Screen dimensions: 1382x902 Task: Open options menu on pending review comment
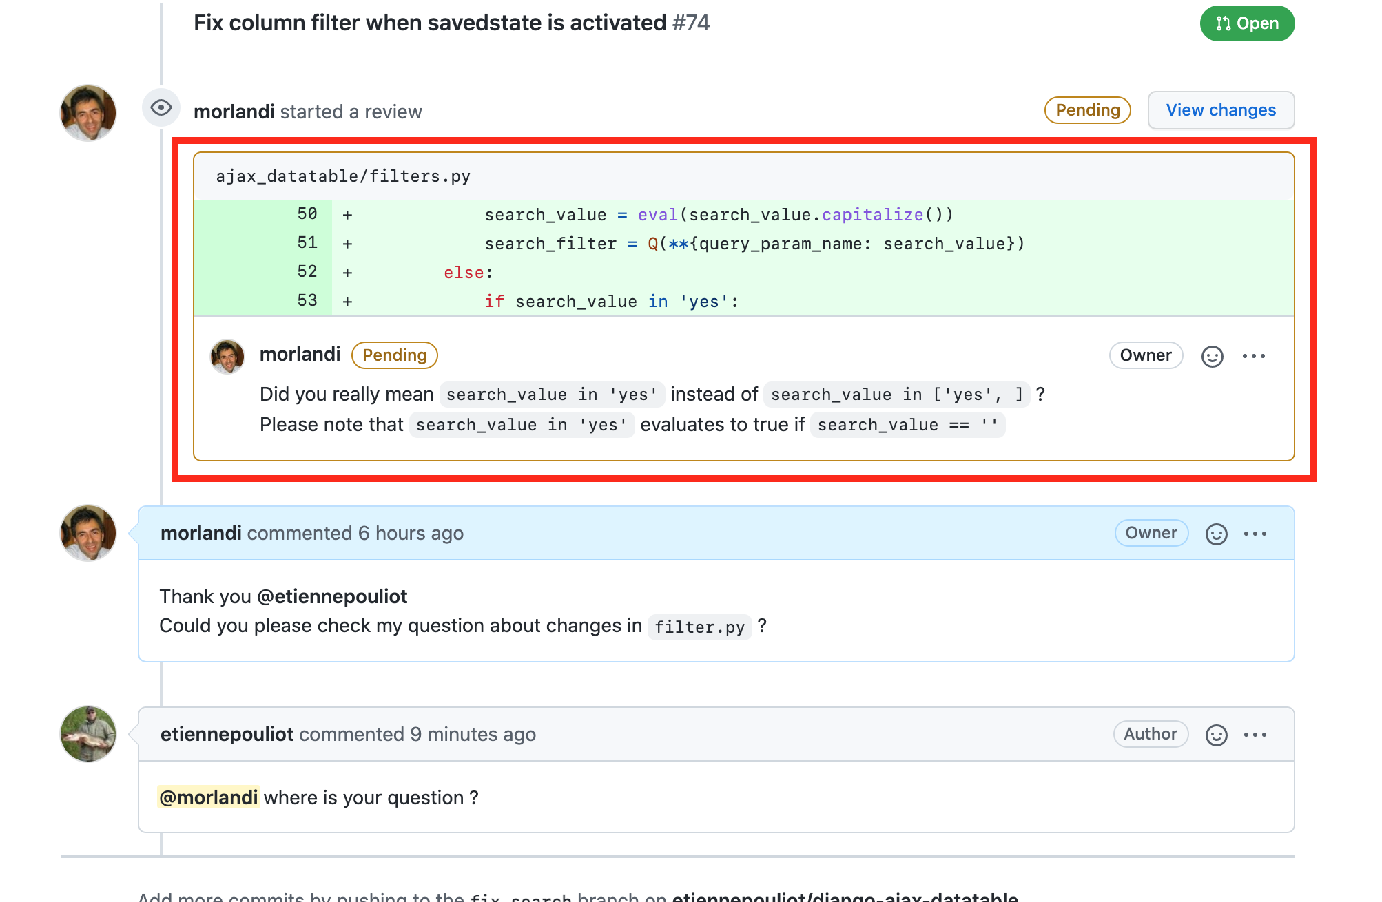point(1253,356)
